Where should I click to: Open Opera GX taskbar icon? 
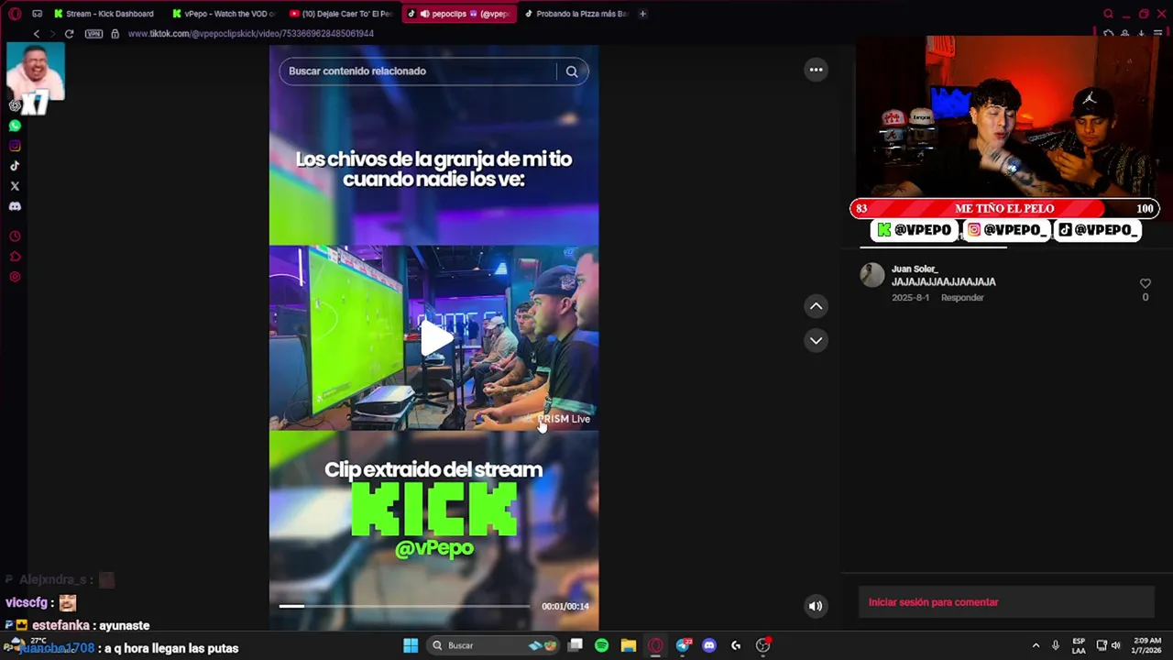click(x=655, y=645)
